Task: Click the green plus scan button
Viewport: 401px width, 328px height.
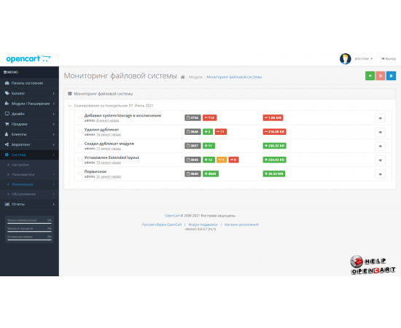Action: [370, 76]
